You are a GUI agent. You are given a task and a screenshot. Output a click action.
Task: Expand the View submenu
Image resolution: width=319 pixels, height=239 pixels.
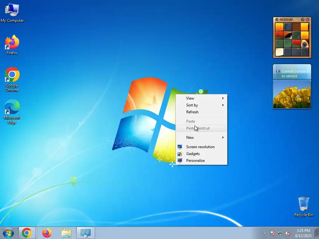pyautogui.click(x=202, y=98)
